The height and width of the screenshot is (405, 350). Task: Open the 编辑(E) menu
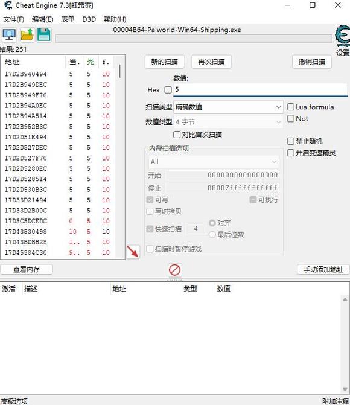(x=43, y=19)
